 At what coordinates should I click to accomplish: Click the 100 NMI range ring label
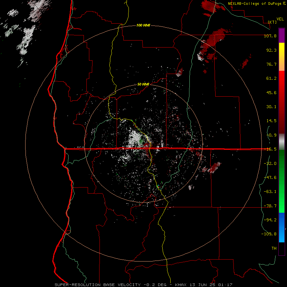pos(143,25)
